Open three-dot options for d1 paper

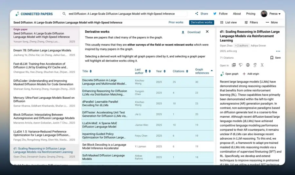pyautogui.click(x=278, y=51)
